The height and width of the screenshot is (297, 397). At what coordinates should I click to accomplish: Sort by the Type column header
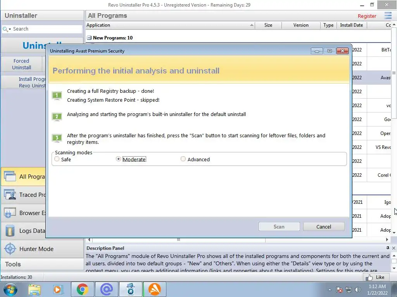coord(328,25)
